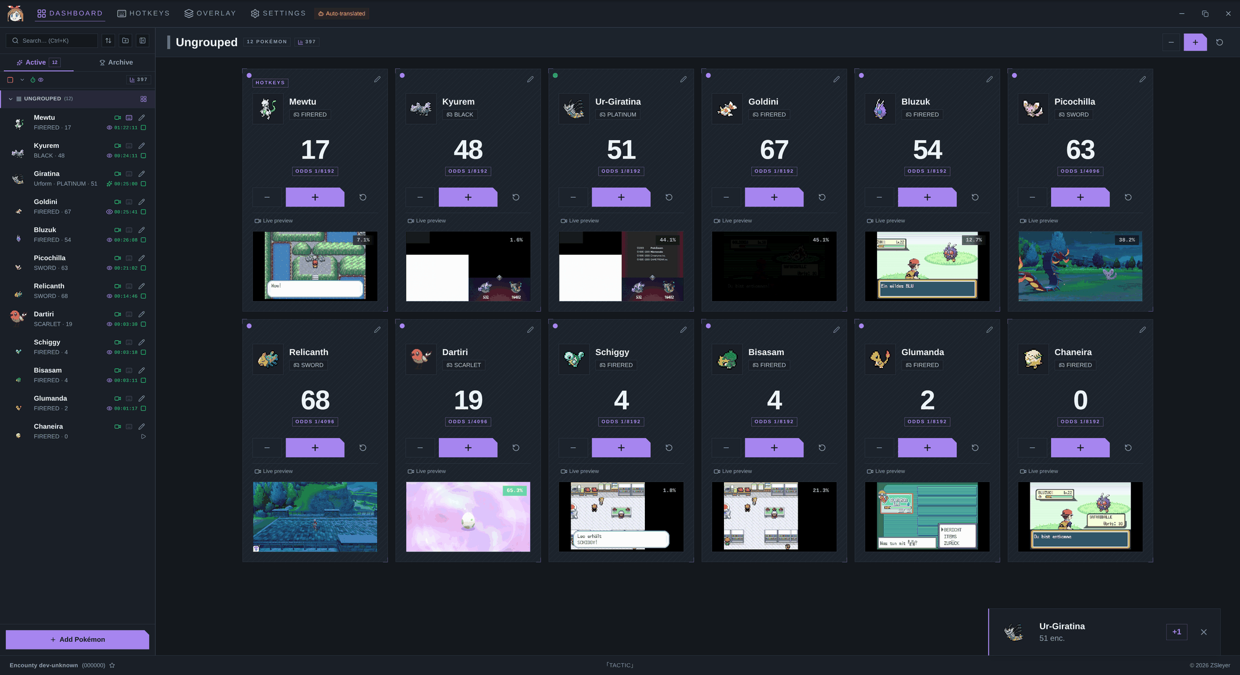The width and height of the screenshot is (1240, 675).
Task: Stop the Mewtu timer using green square
Action: coord(143,128)
